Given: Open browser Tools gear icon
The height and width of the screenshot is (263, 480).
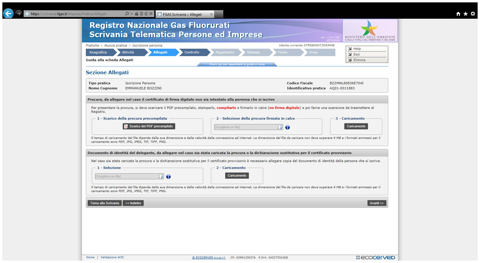Looking at the screenshot, I should click(473, 14).
